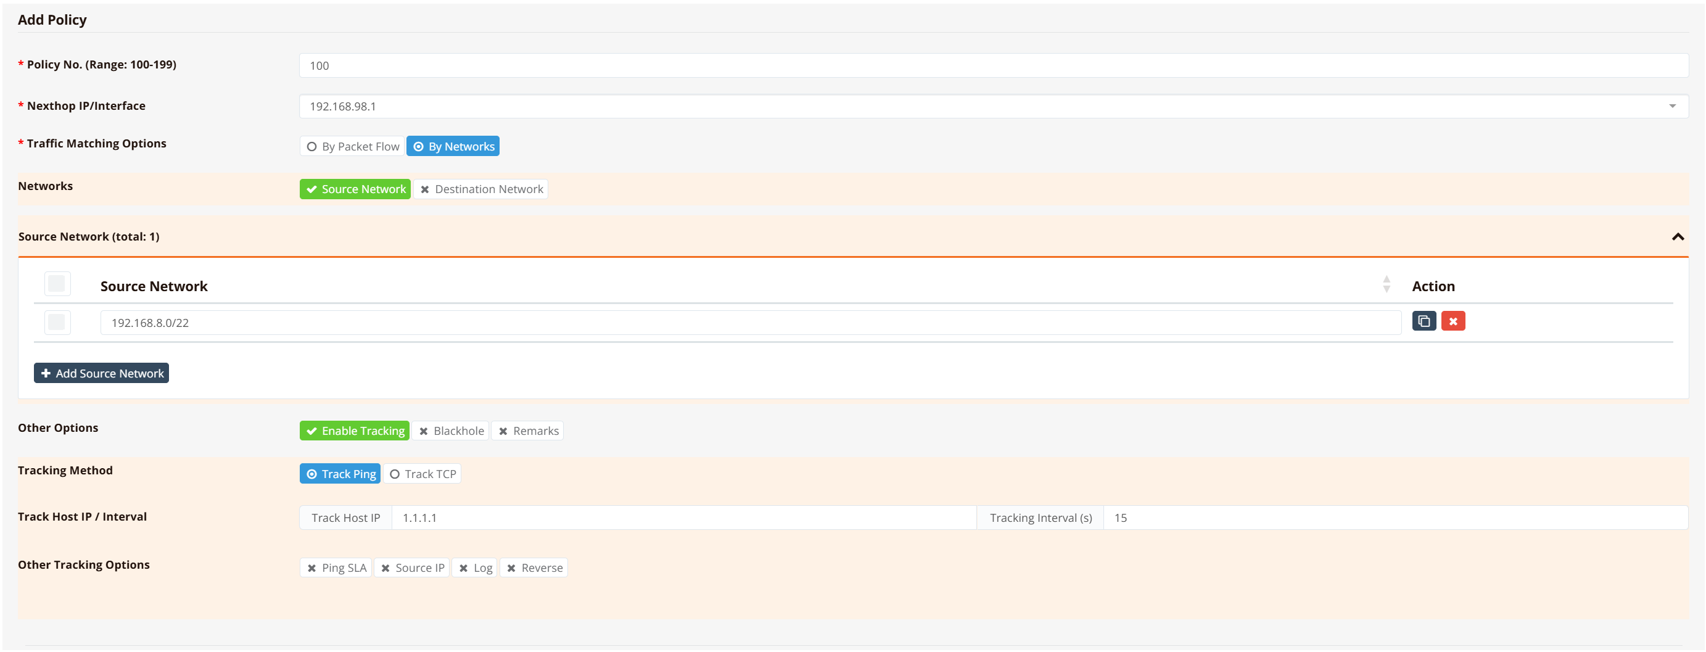The width and height of the screenshot is (1706, 652).
Task: Tick the checkbox for 192.168.8.0/22 row
Action: pos(57,323)
